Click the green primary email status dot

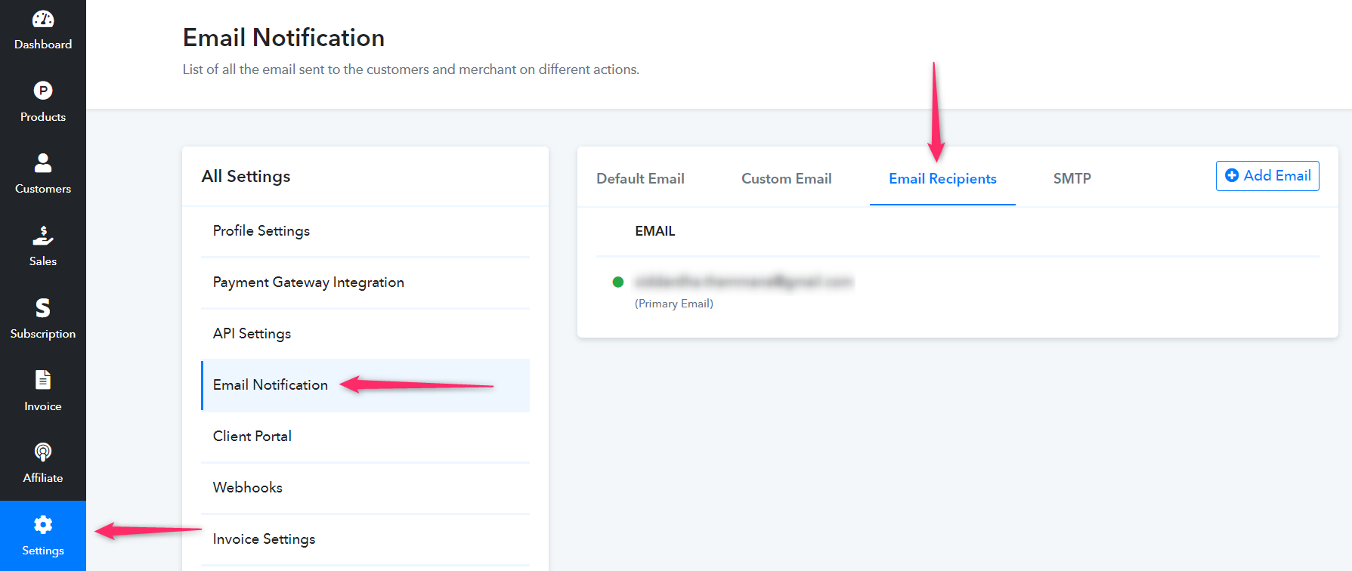pyautogui.click(x=617, y=282)
